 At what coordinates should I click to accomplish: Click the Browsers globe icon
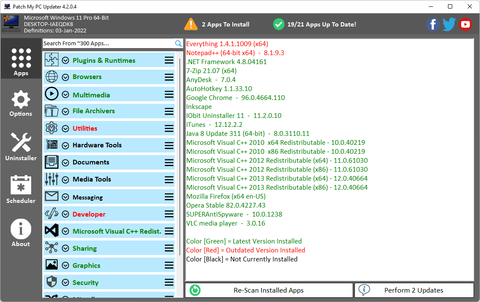[51, 77]
